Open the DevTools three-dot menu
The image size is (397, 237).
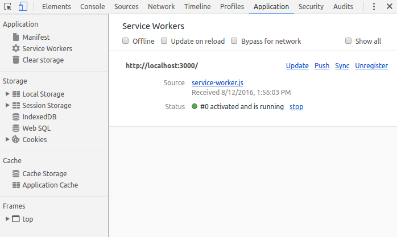[x=374, y=7]
